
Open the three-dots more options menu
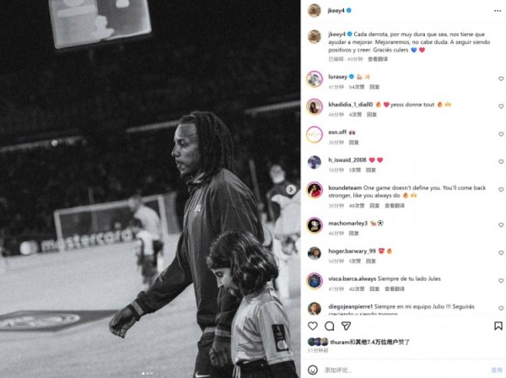498,11
